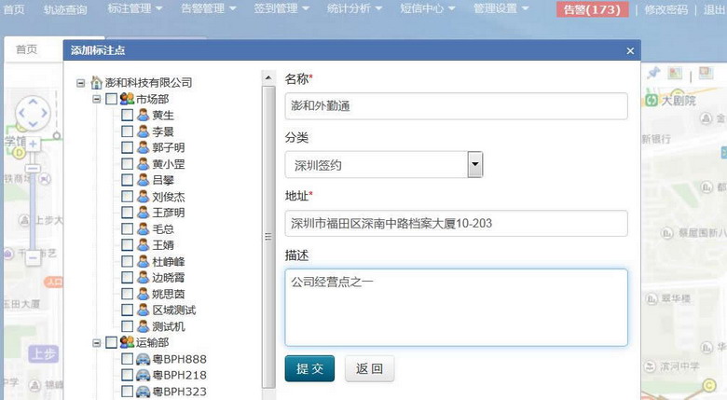Open the 管理设置 dropdown menu

point(501,8)
